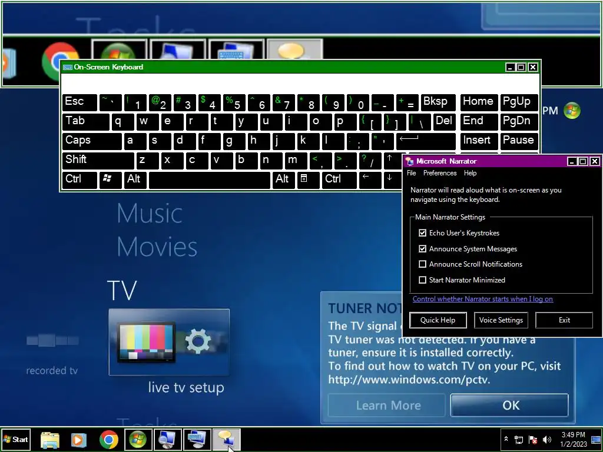Click Narrator Quick Help button
Viewport: 603px width, 452px height.
(438, 320)
